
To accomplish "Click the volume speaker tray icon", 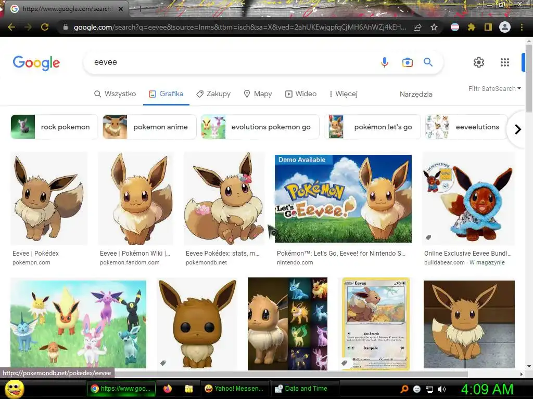I will point(442,389).
